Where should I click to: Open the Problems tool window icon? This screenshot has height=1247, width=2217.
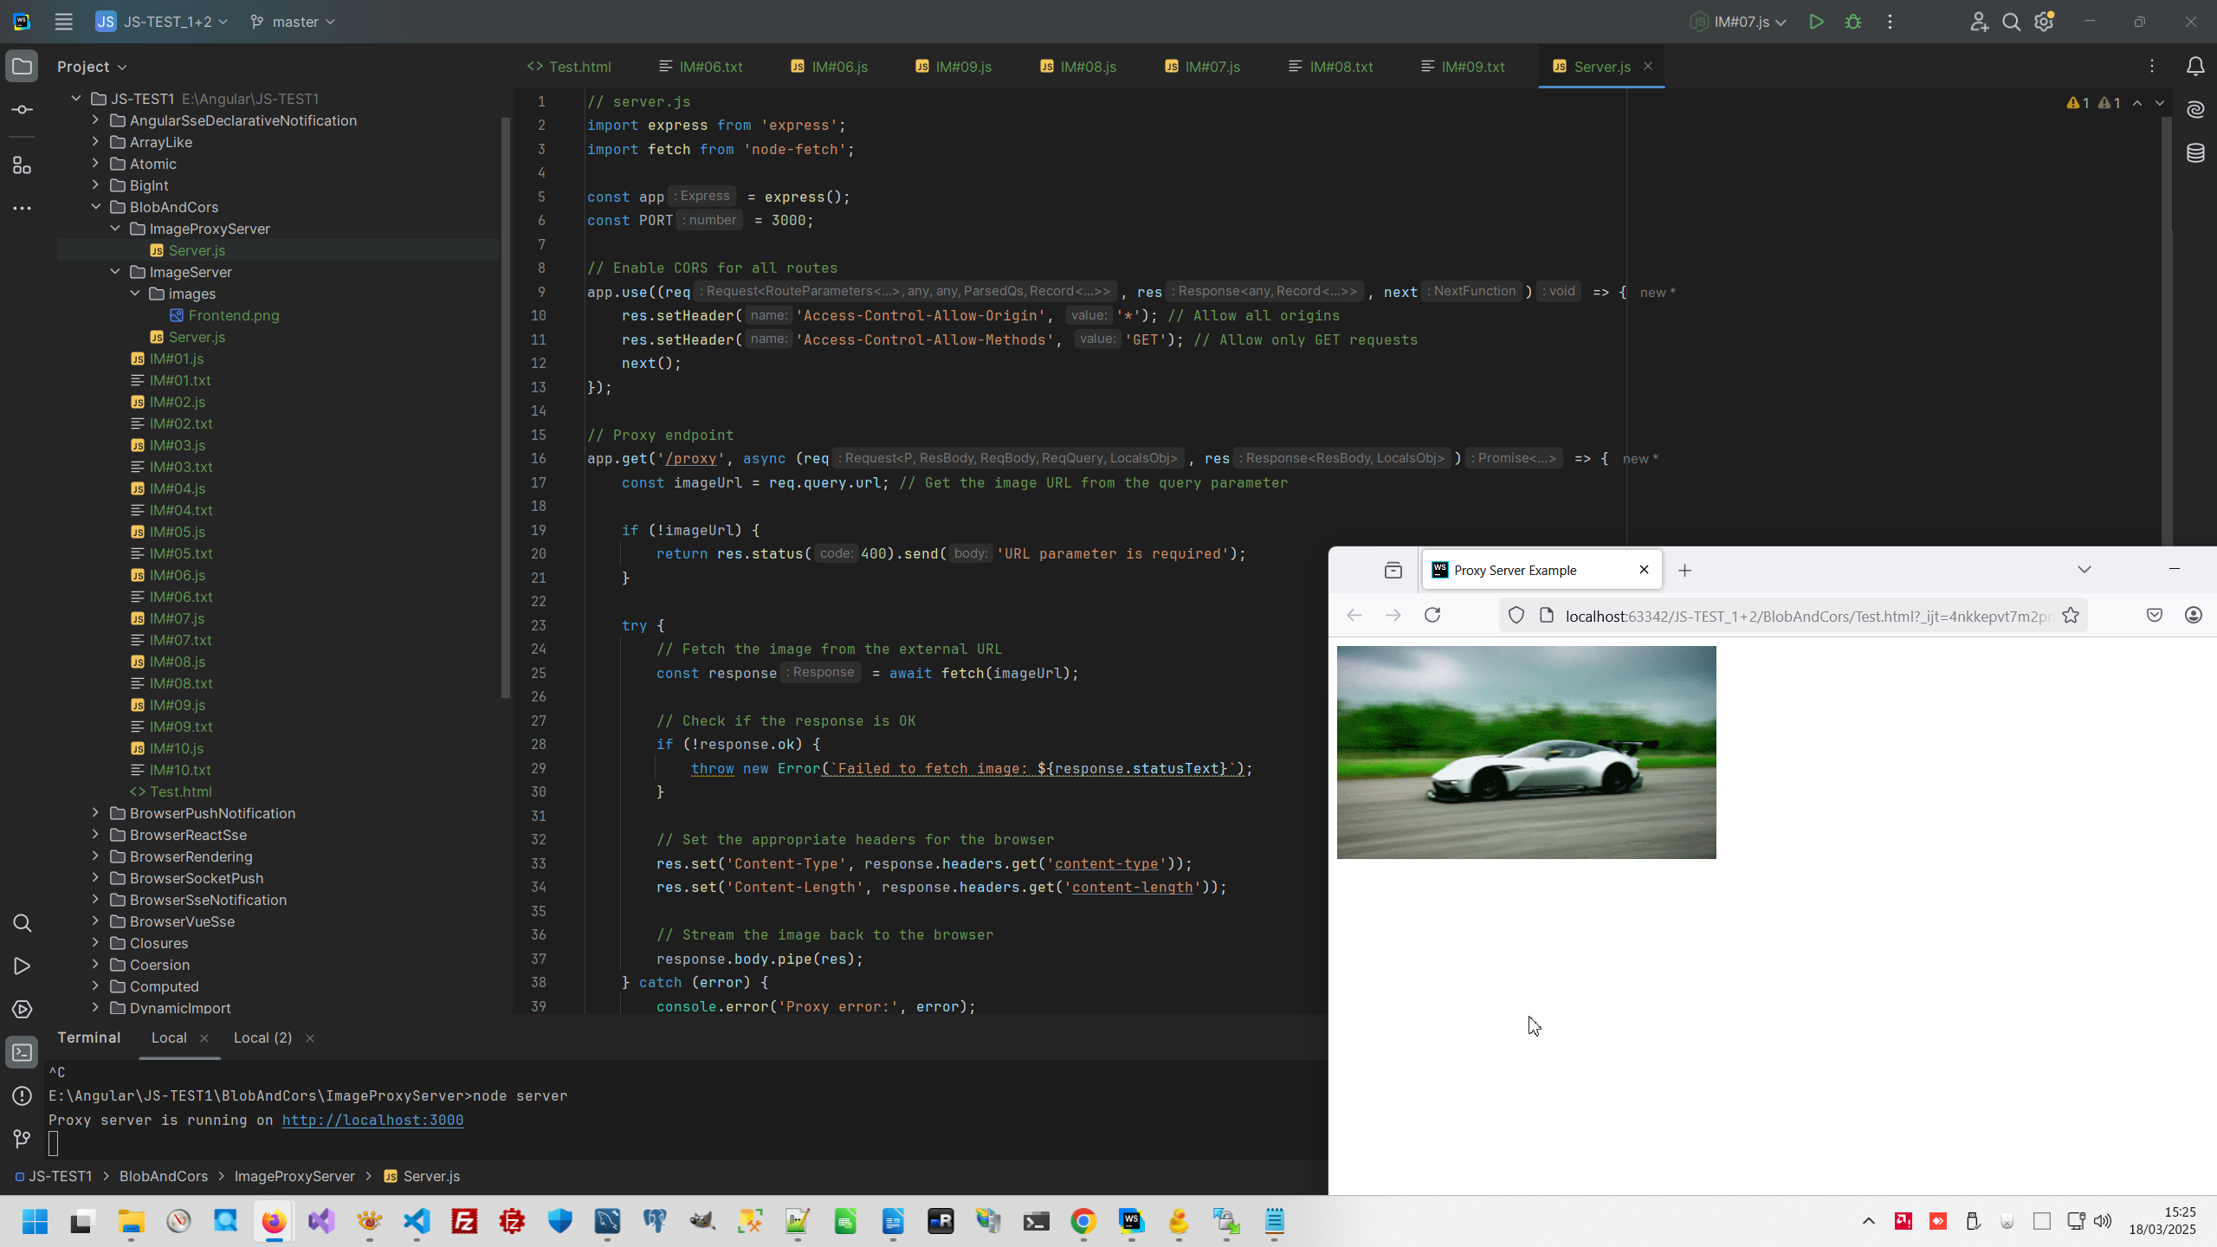click(x=23, y=1096)
